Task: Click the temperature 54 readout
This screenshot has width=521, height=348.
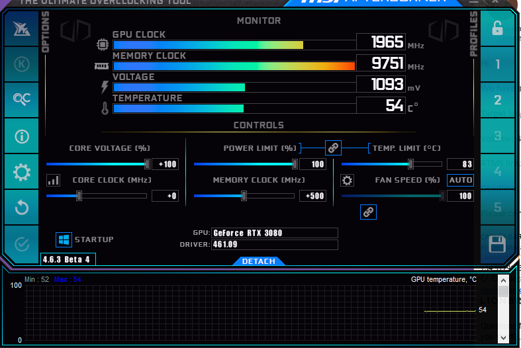Action: (381, 105)
